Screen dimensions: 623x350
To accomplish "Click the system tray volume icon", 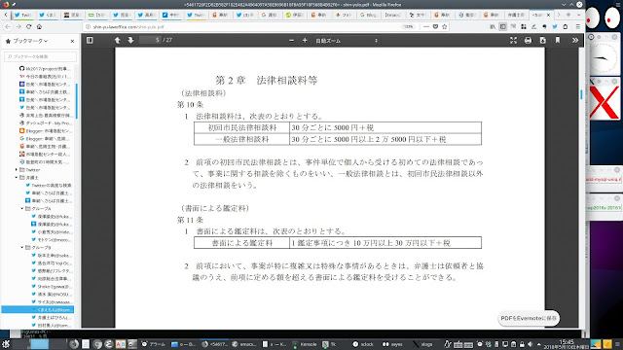I will tap(530, 344).
